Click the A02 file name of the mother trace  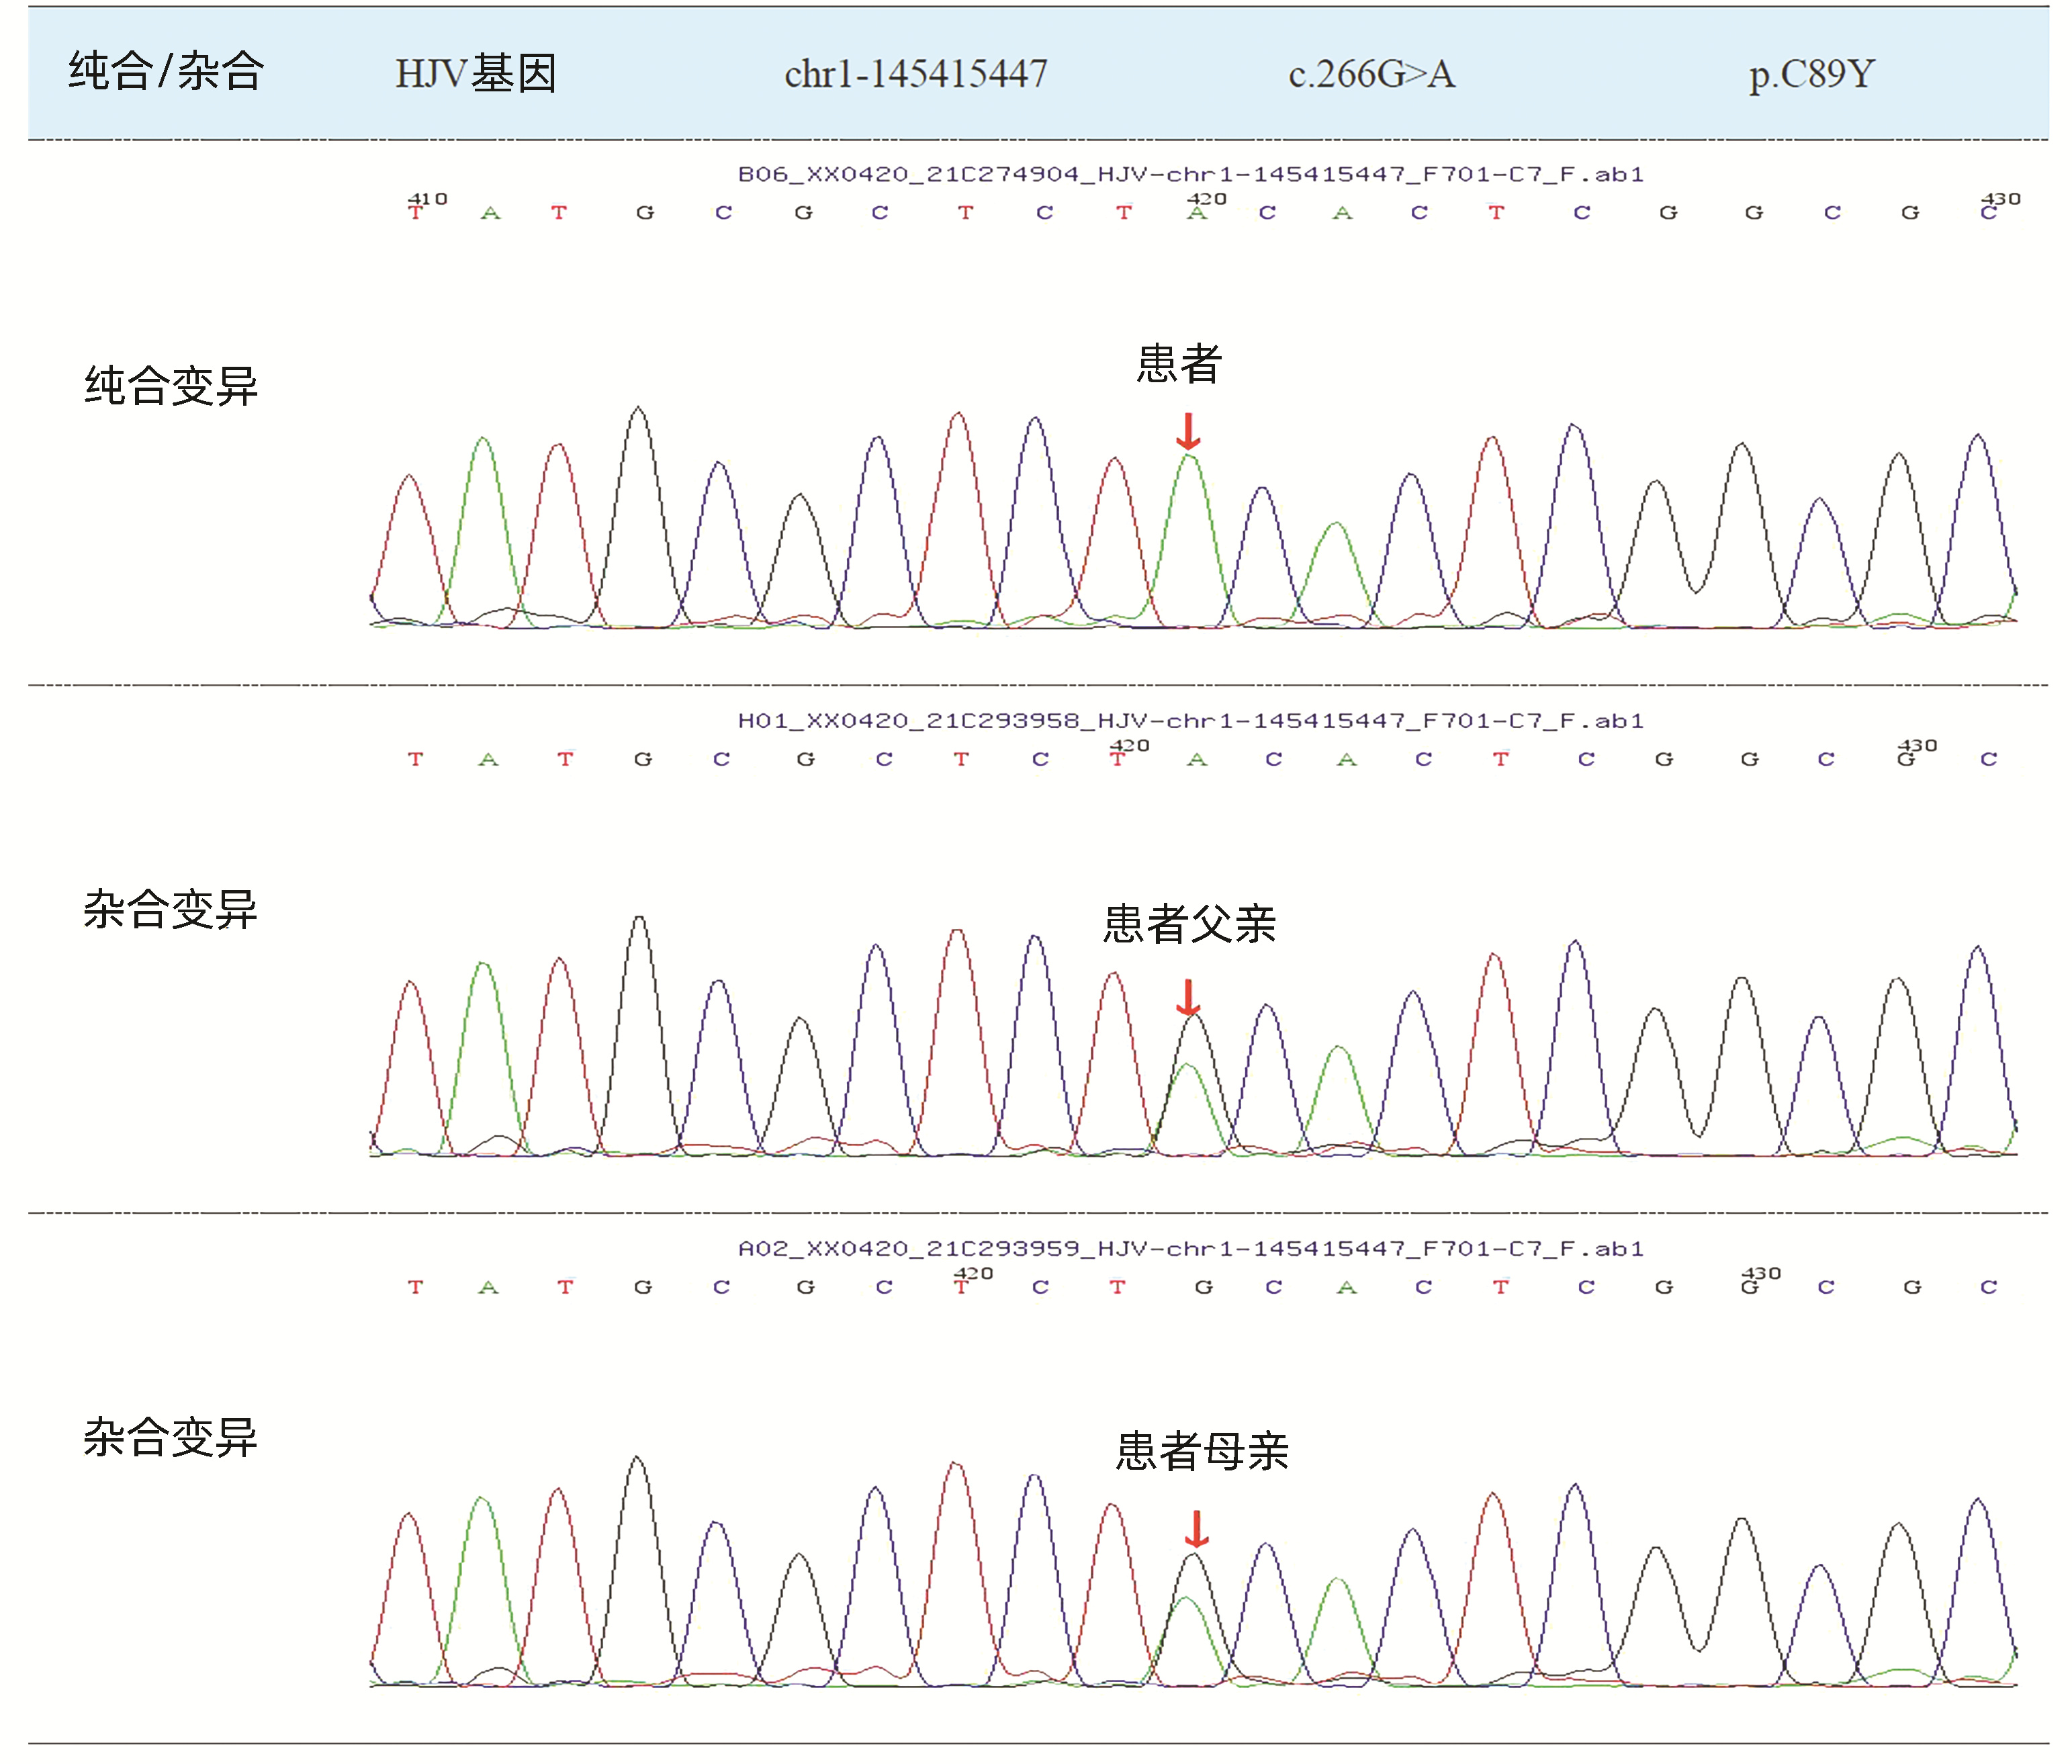tap(1190, 1249)
